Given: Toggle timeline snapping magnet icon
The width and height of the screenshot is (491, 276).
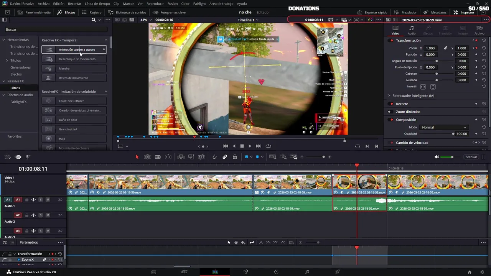Looking at the screenshot, I should point(215,157).
